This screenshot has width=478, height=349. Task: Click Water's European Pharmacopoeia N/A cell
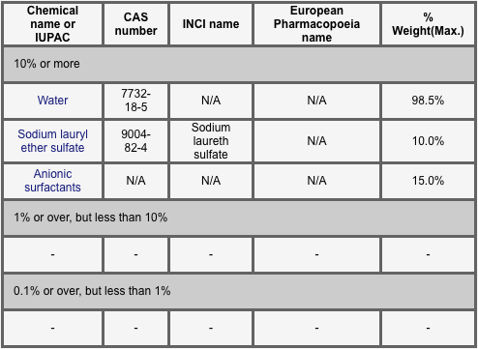pos(316,101)
